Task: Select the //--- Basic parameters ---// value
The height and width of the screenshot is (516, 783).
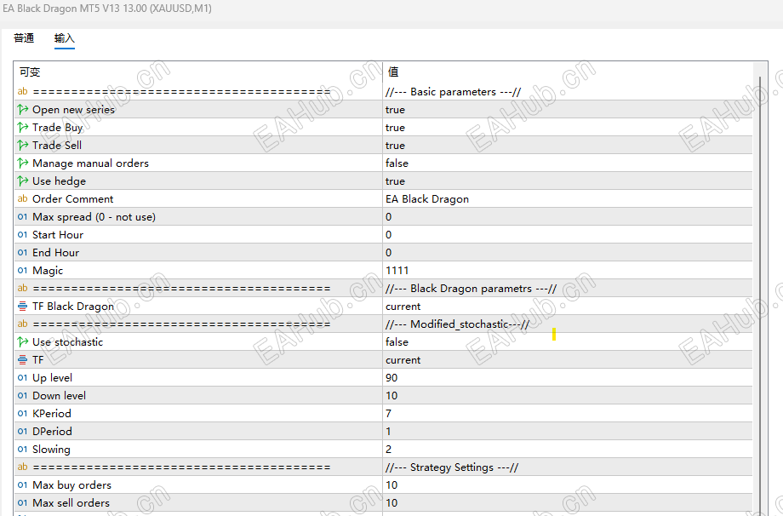Action: (x=453, y=91)
